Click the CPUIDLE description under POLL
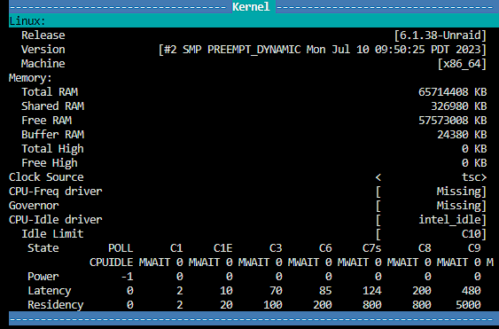 (111, 262)
